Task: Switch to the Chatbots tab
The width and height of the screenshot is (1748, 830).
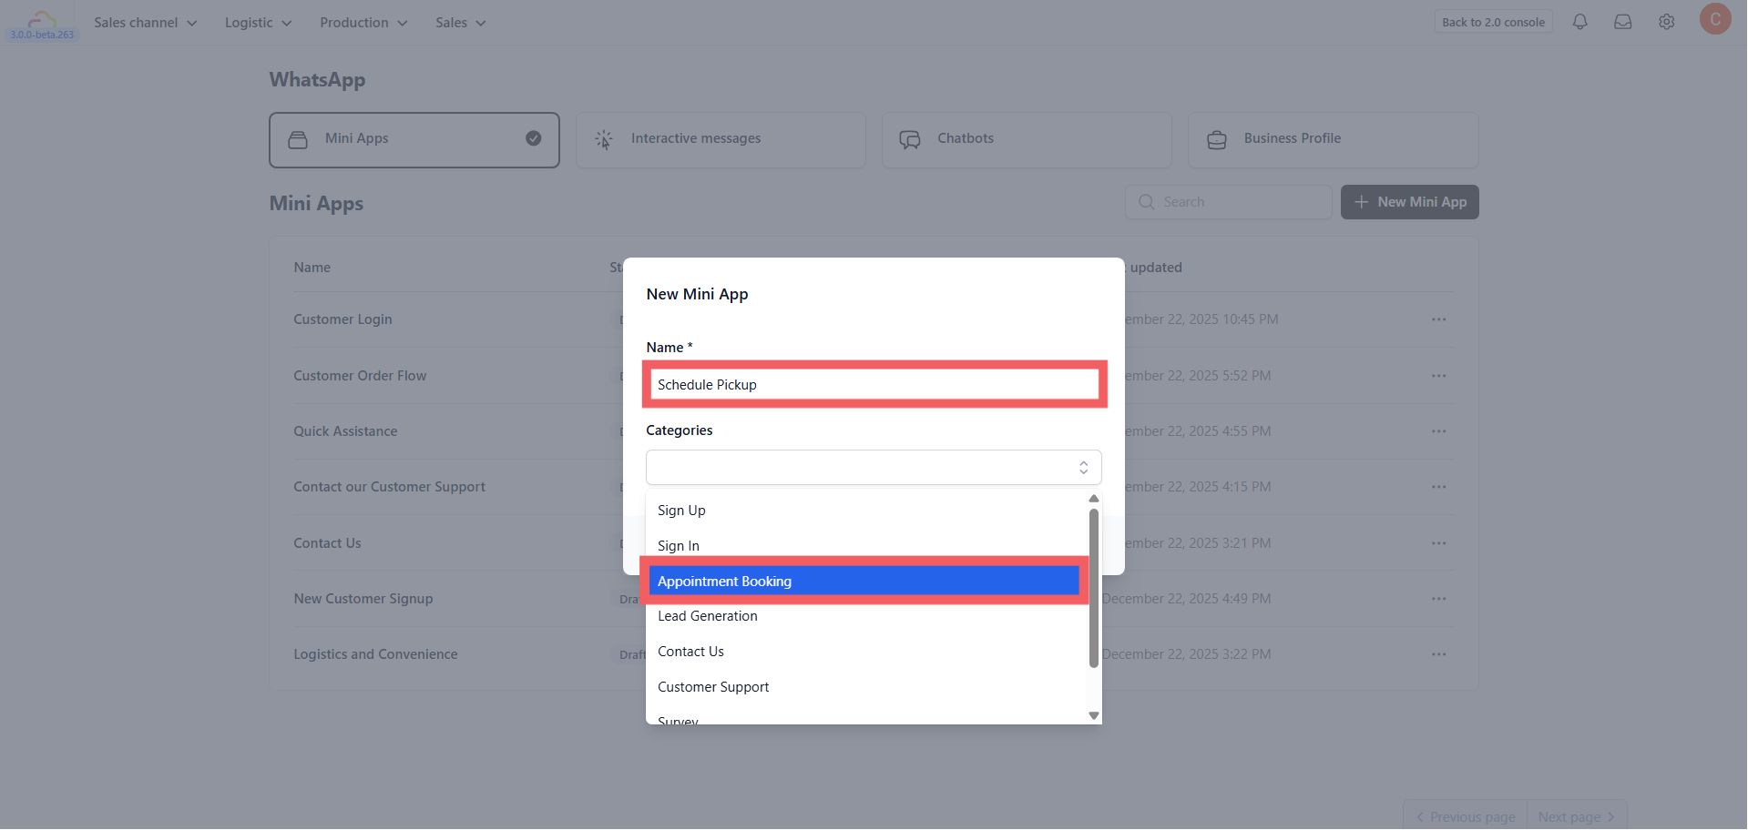Action: 1027,140
